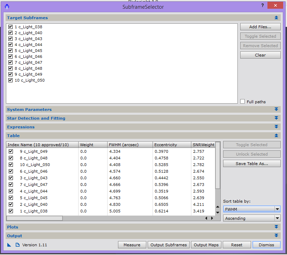The height and width of the screenshot is (255, 287).
Task: Click the PixInsight logo in the title bar
Action: 7,7
